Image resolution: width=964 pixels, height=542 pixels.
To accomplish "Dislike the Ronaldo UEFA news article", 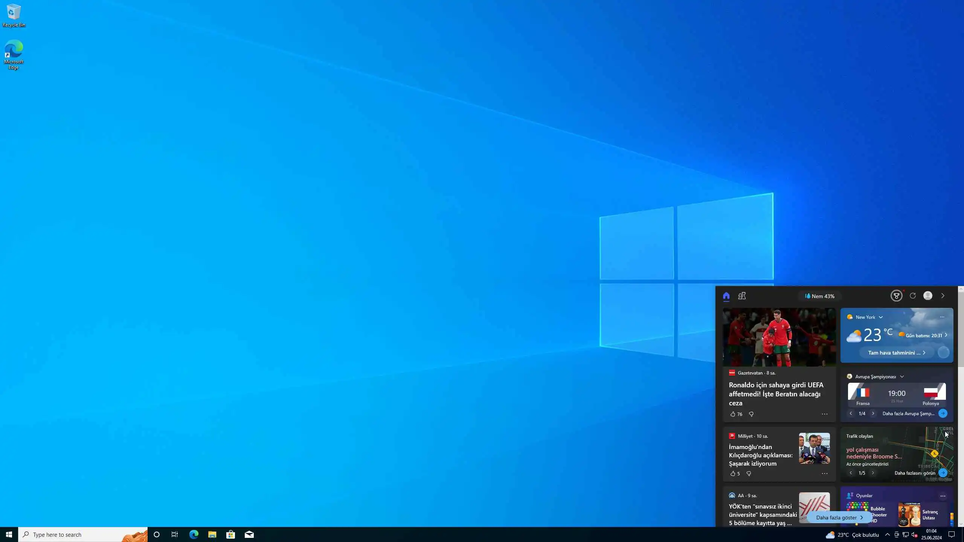I will (751, 414).
